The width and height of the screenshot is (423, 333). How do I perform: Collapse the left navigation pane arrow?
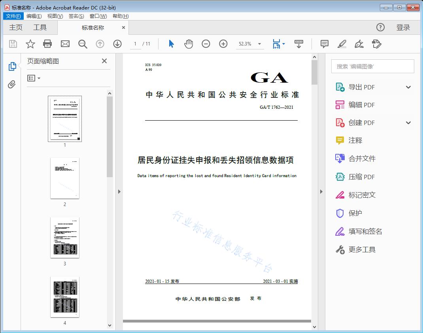click(119, 192)
